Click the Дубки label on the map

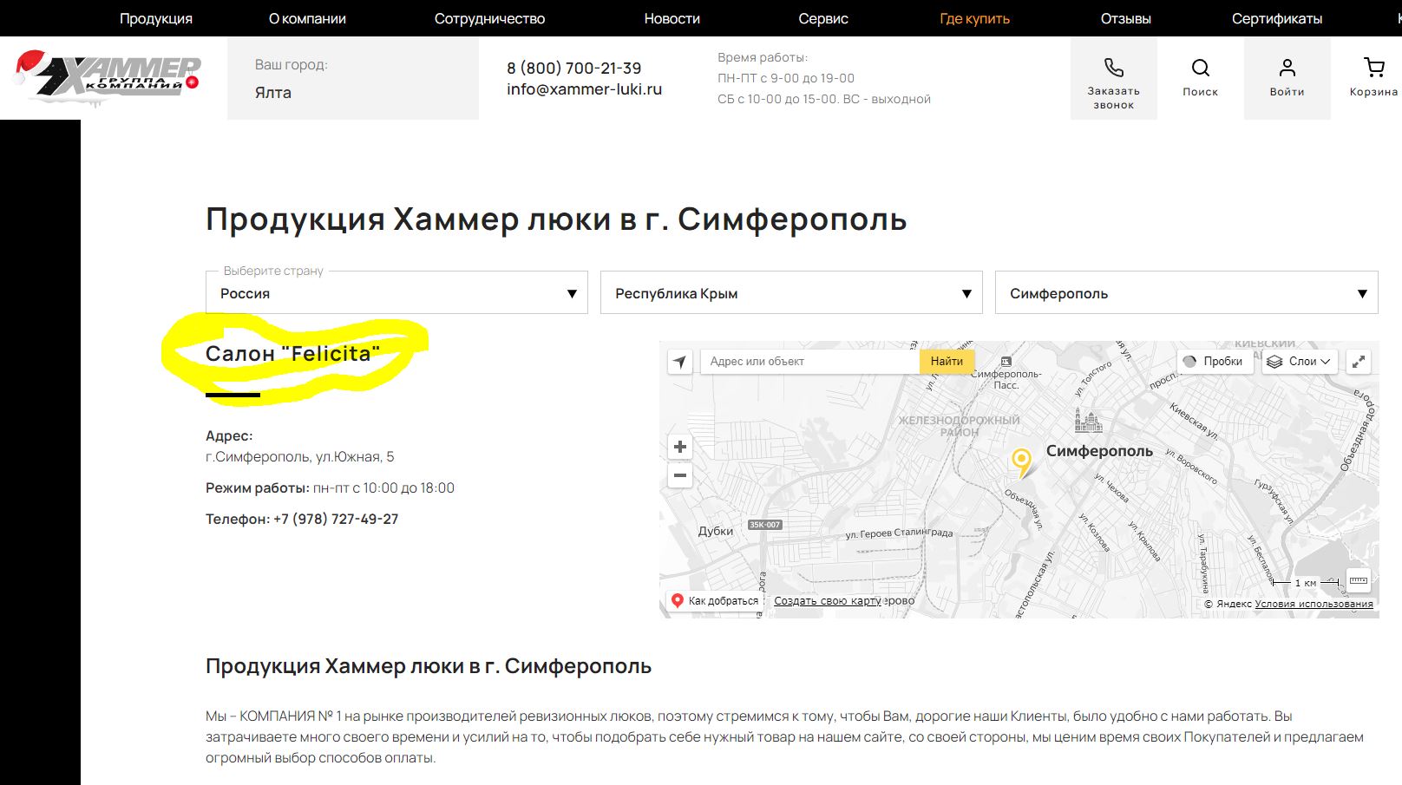pos(716,531)
